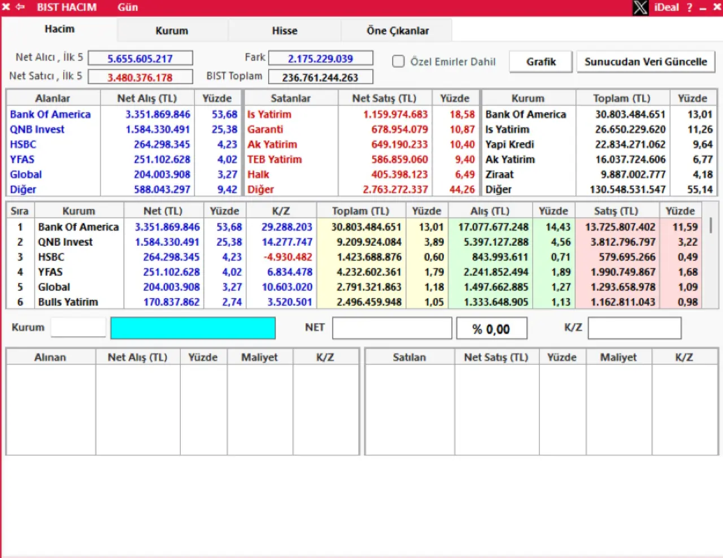Select YFAS in Alanlar list
723x558 pixels.
click(x=22, y=159)
